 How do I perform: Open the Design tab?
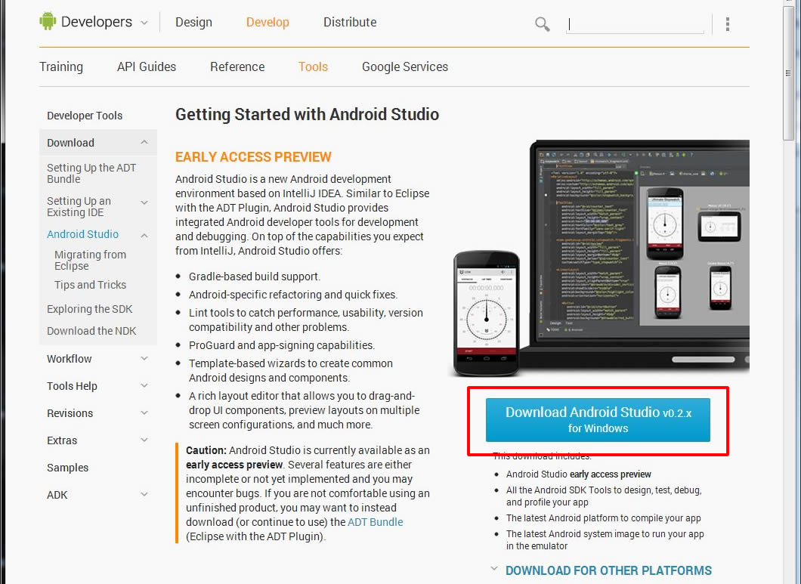point(193,23)
